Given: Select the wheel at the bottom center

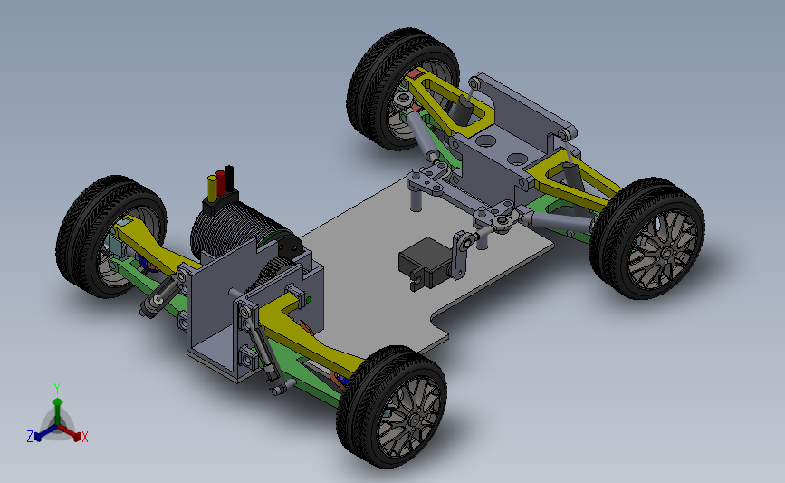Looking at the screenshot, I should 391,406.
